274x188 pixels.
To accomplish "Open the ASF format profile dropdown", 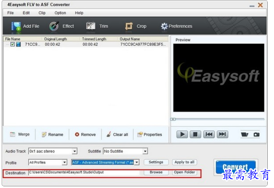I will [137, 162].
